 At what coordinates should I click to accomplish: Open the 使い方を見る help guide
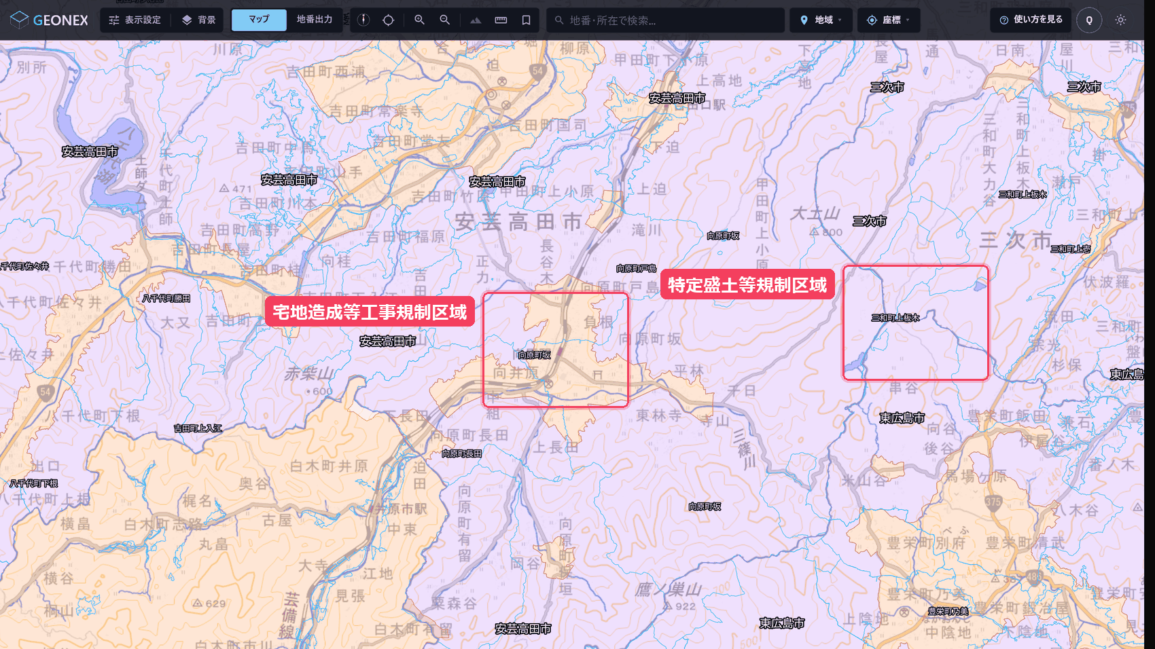pos(1031,20)
